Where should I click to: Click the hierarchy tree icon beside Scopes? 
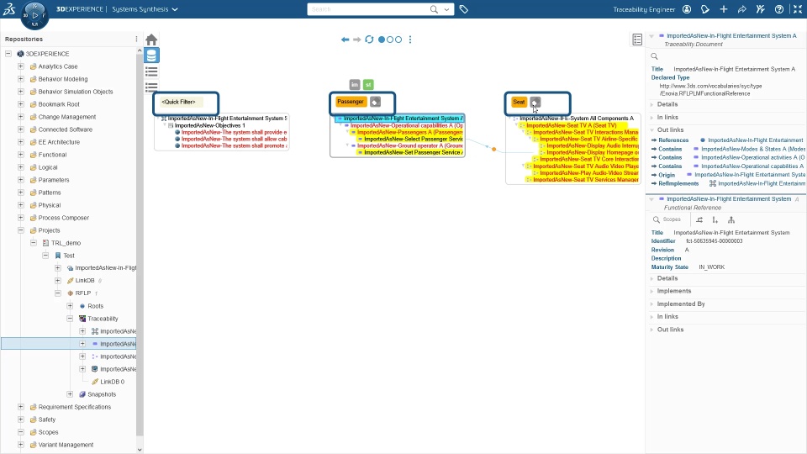pos(731,219)
